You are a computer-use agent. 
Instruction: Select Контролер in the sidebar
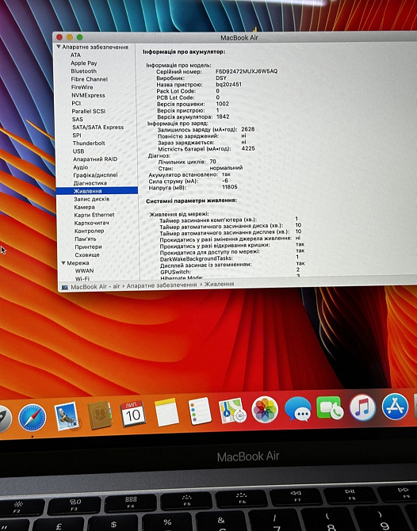coord(89,231)
